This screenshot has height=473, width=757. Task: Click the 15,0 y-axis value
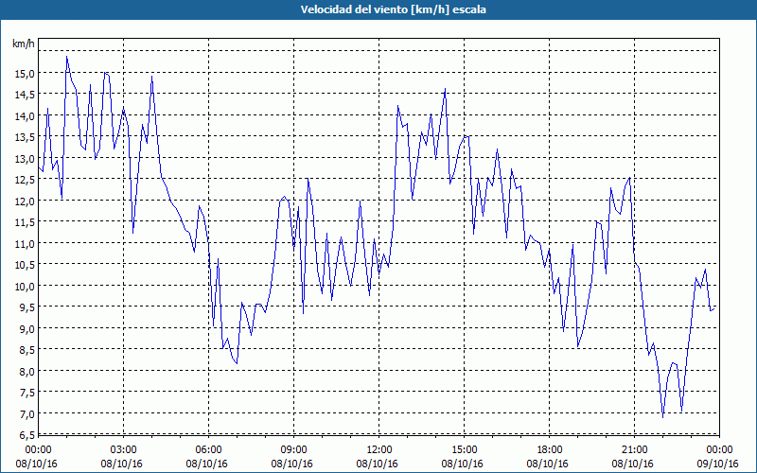[25, 74]
